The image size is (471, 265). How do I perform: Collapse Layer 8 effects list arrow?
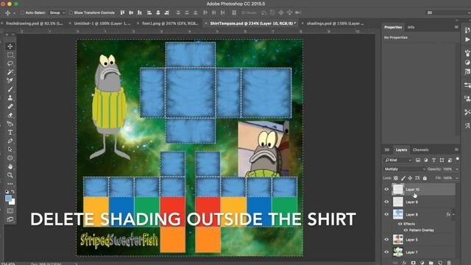pos(453,214)
